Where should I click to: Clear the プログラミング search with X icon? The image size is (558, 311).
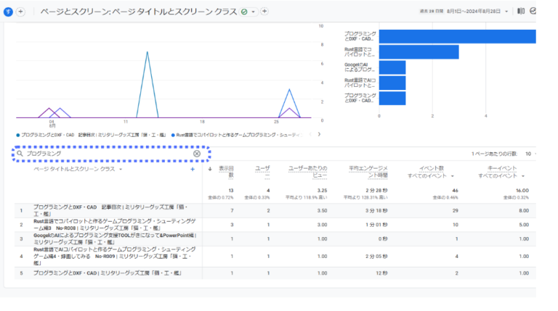(197, 154)
